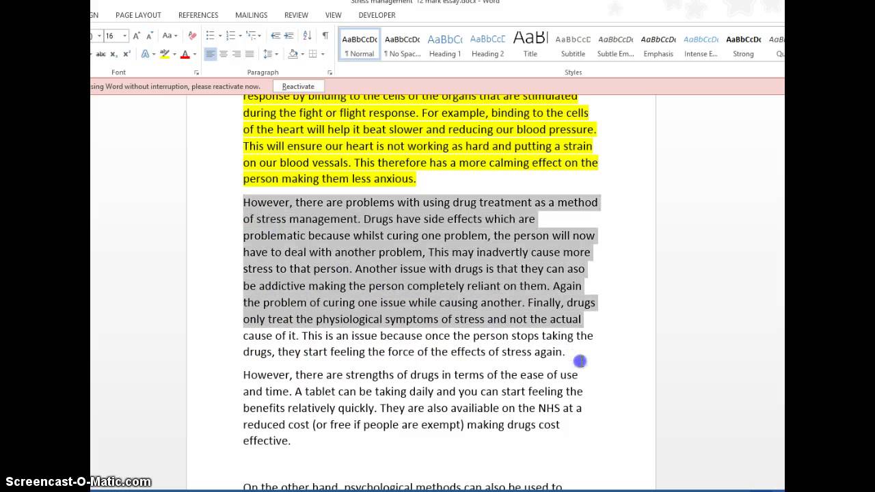Open Paragraph dialog box launcher
Screen dimensions: 875x492
(329, 72)
